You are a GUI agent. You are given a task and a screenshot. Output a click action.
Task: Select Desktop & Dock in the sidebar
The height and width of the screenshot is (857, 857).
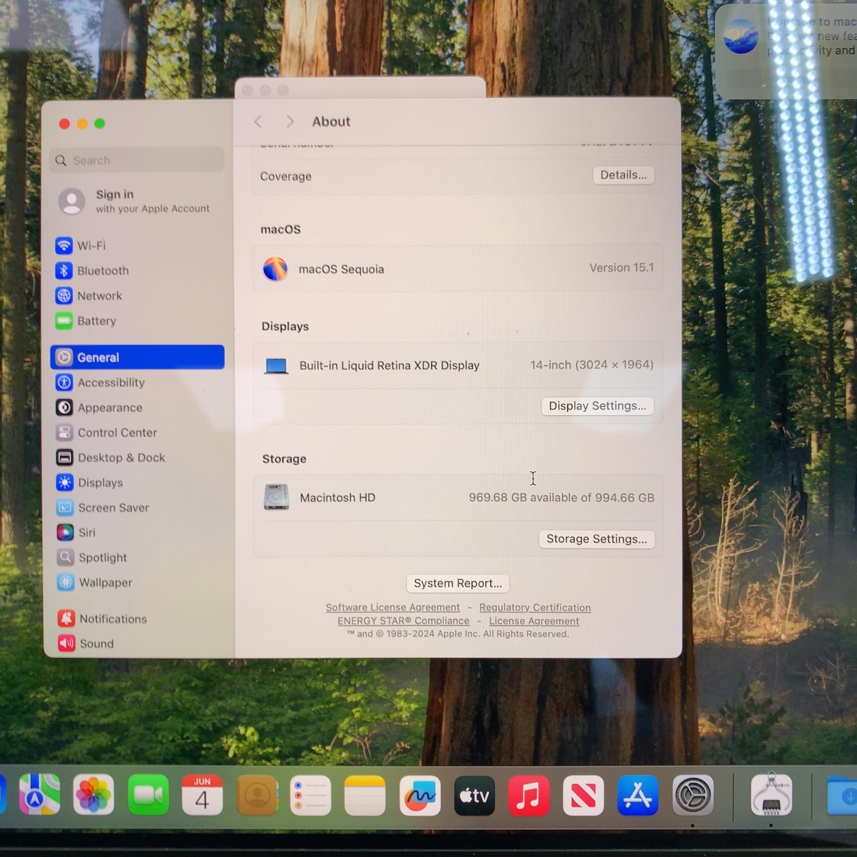pos(111,457)
